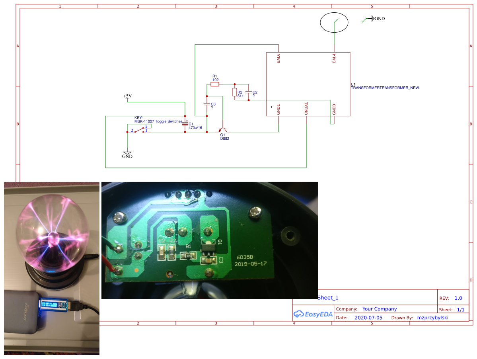Click the '470u/16' capacitor value
Viewport: 477px width, 359px height.
pos(195,128)
